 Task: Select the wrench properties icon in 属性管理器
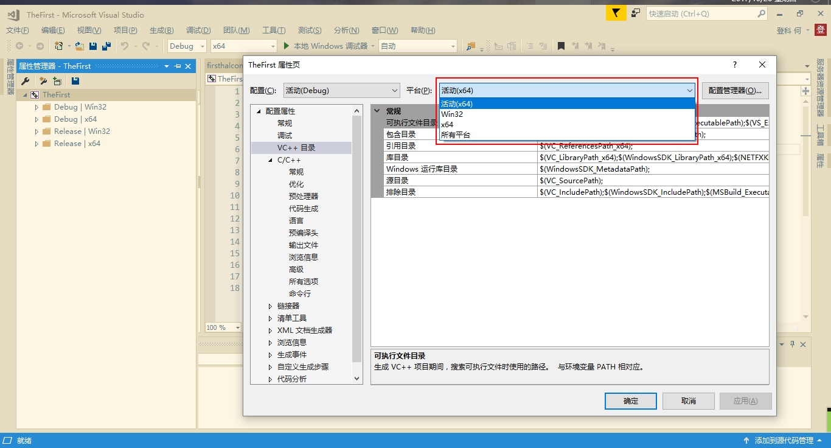(x=25, y=81)
